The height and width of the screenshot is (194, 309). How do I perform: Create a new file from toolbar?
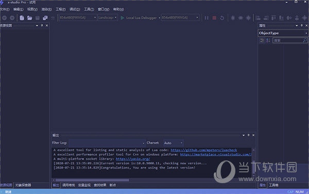pyautogui.click(x=22, y=18)
